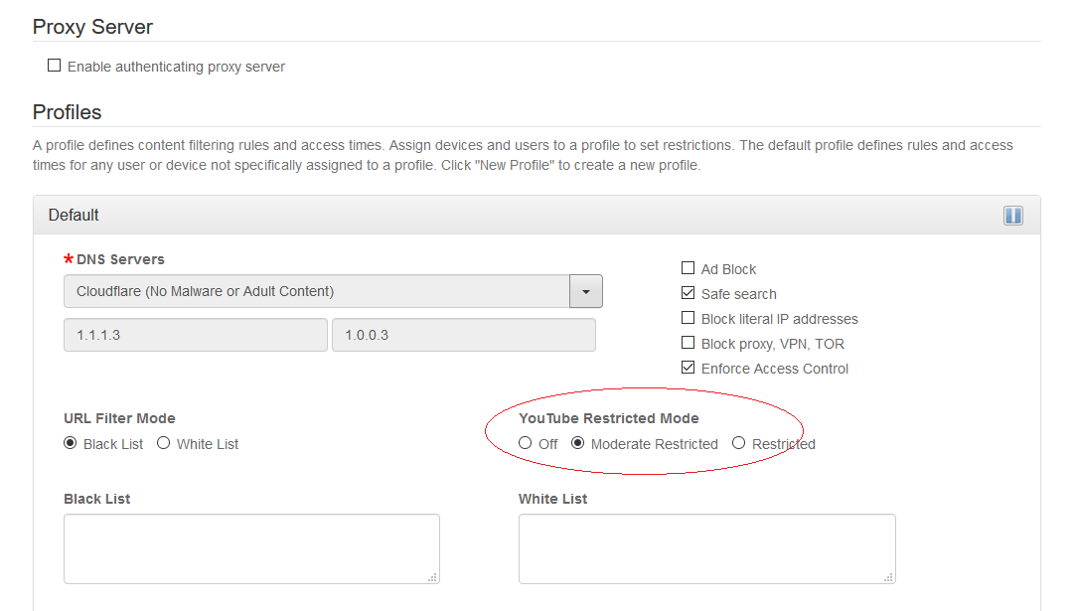This screenshot has width=1073, height=611.
Task: Set YouTube Restricted Mode to Off
Action: 526,443
